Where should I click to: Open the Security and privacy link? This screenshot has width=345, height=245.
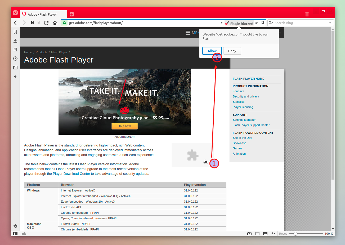pos(246,96)
